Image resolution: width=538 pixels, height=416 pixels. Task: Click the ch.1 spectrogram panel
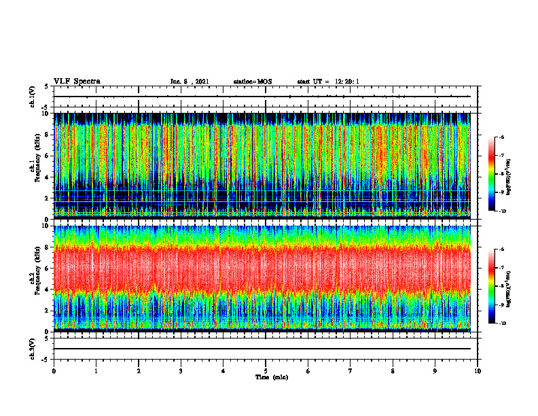262,166
